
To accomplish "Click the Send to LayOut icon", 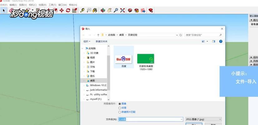I will click(x=143, y=10).
